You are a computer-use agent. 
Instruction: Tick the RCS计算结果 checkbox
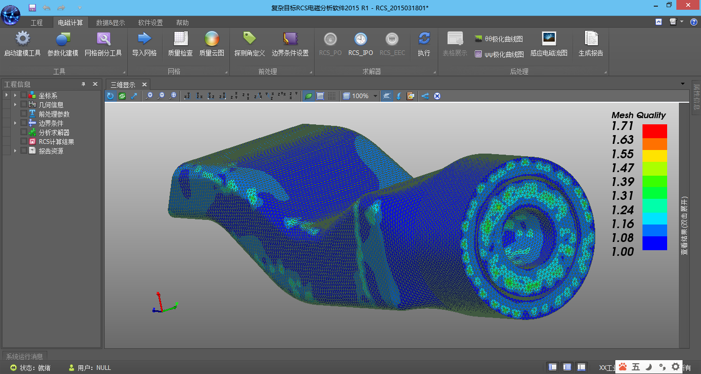coord(24,142)
